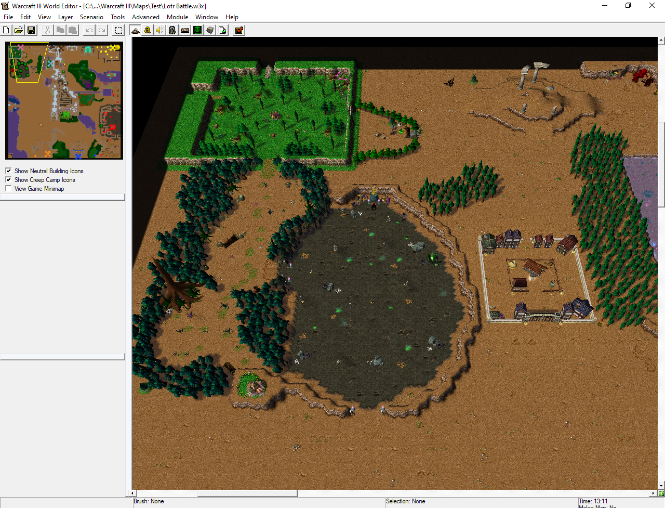Open the File menu
Viewport: 665px width, 508px height.
(8, 17)
